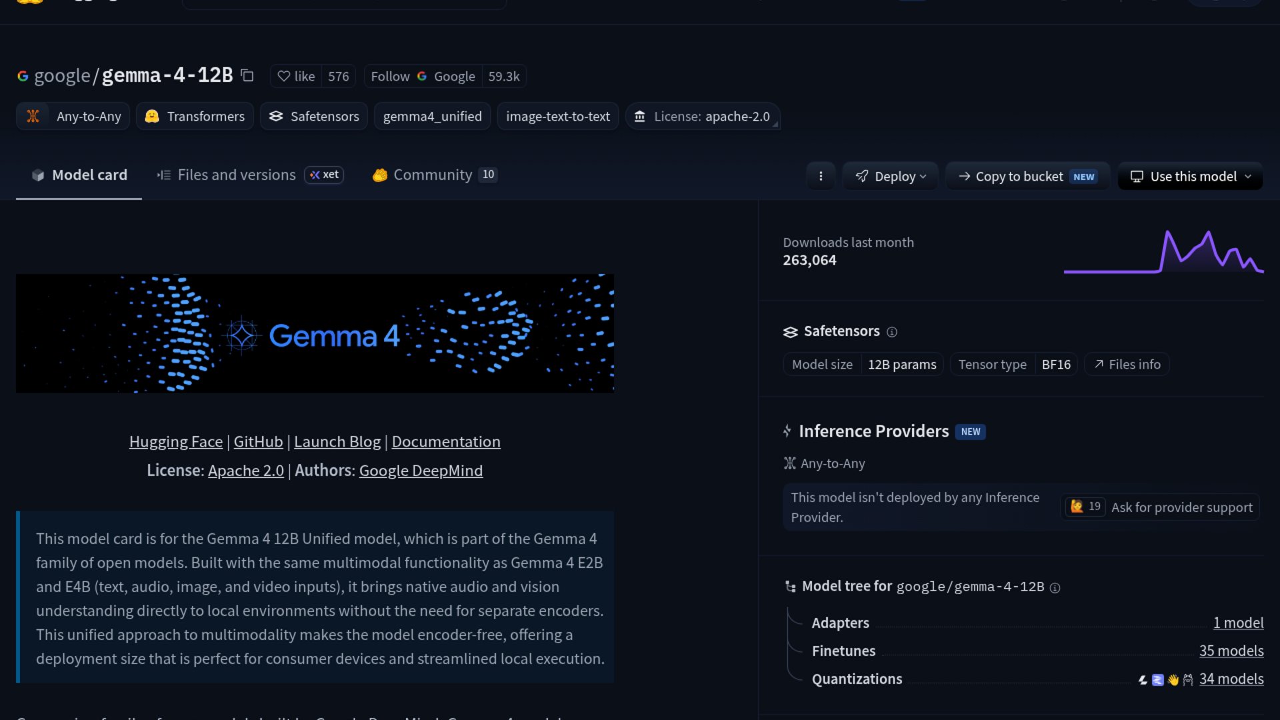Select the License: apache-2.0 tag
This screenshot has width=1280, height=720.
702,117
